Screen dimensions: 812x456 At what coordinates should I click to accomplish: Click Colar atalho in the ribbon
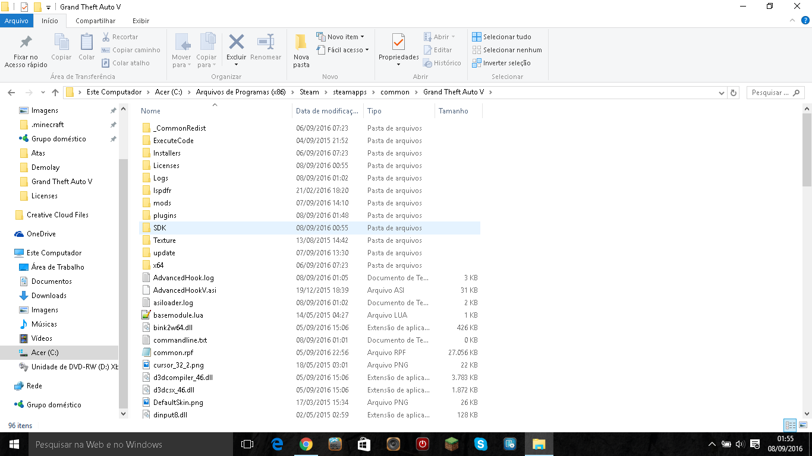125,63
